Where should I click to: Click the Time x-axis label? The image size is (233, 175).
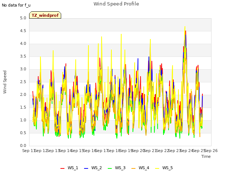206,156
